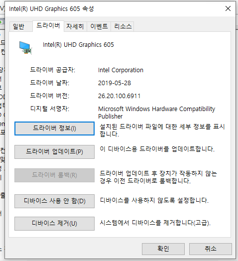Click the dialog title Intel(R) UHD Graphics 605 속성
Screen dimensions: 238x261
(x=51, y=8)
